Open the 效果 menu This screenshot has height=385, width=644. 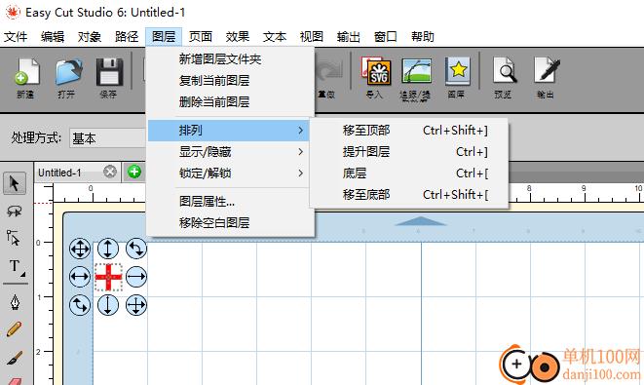point(238,37)
